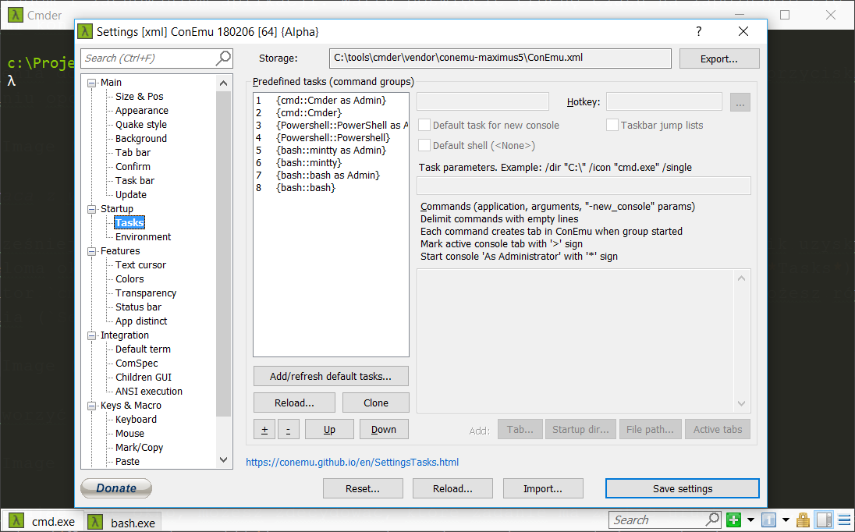
Task: Collapse the Features tree node
Action: [92, 251]
